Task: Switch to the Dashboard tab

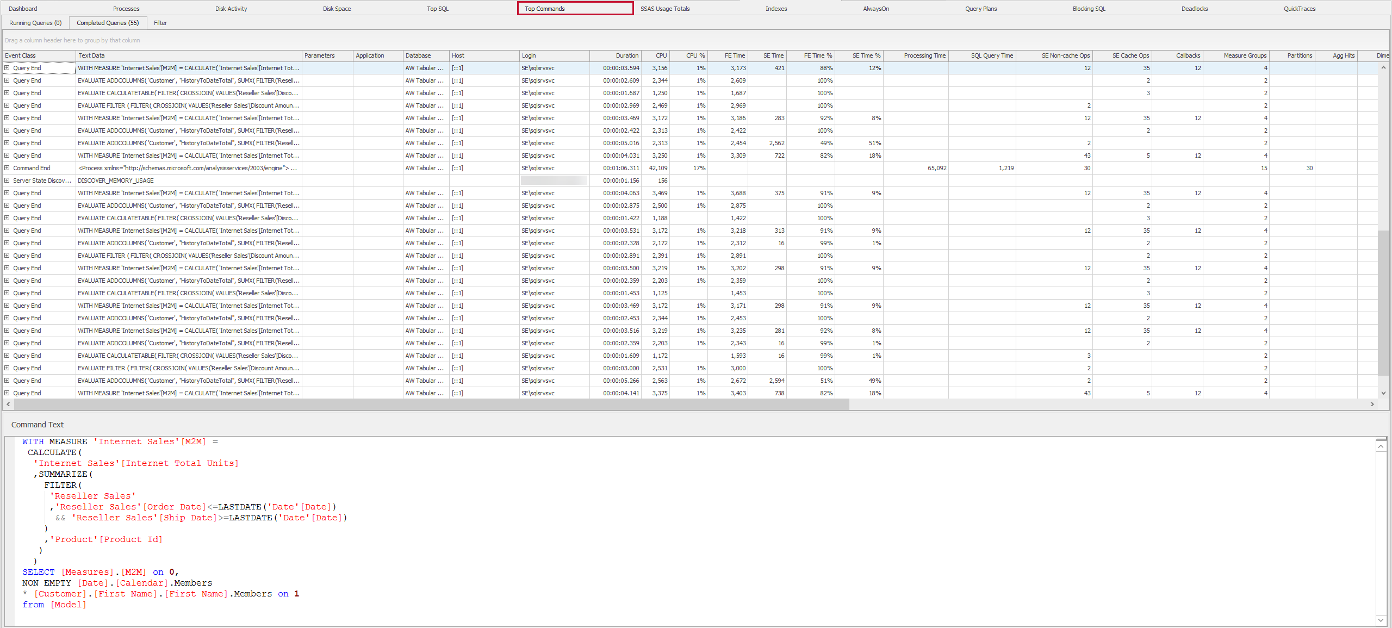Action: [x=23, y=8]
